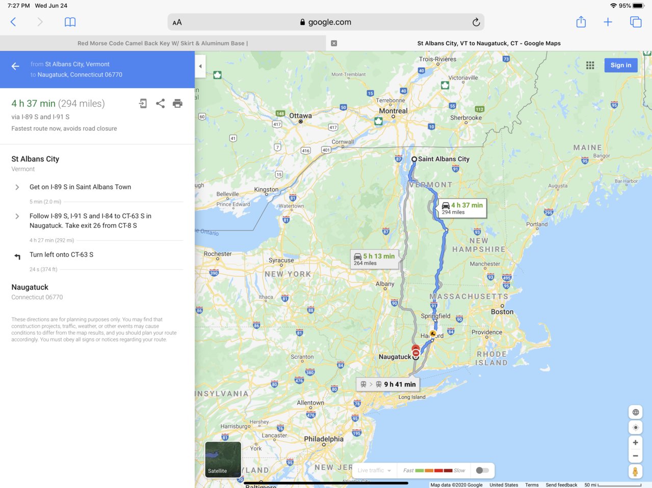Choose the 9 h 41 min transit route label
652x488 pixels.
(x=389, y=384)
